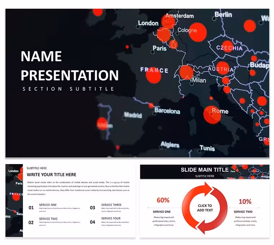Click the 'Amsterdam' label on the map
This screenshot has height=245, width=274.
(x=180, y=16)
